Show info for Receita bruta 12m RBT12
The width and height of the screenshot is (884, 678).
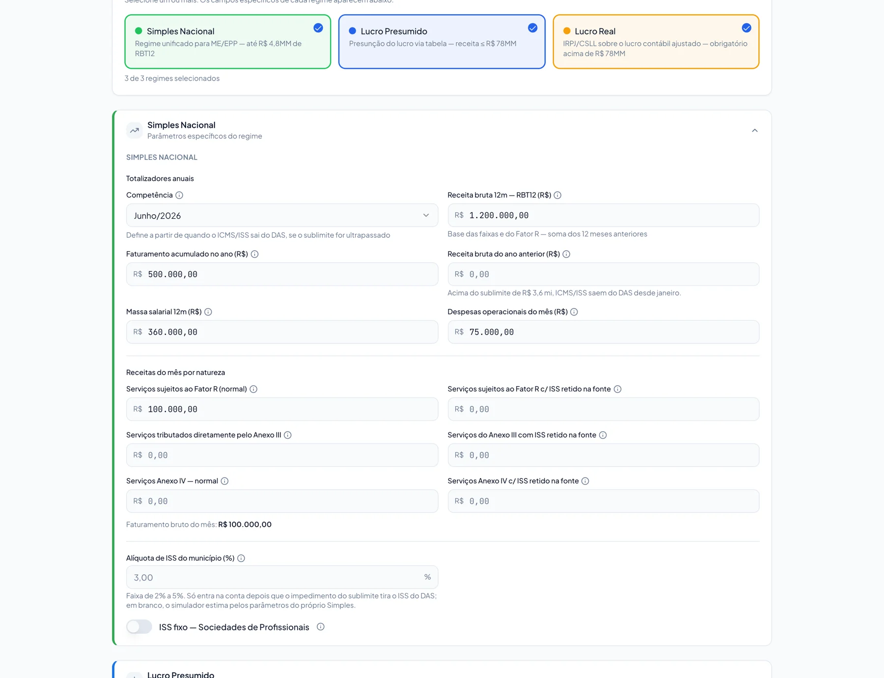[557, 195]
